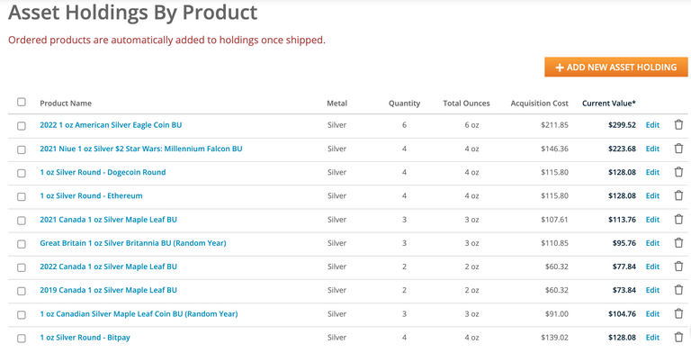Sort by Acquisition Cost column
Viewport: 691px width, 353px height.
click(x=540, y=104)
